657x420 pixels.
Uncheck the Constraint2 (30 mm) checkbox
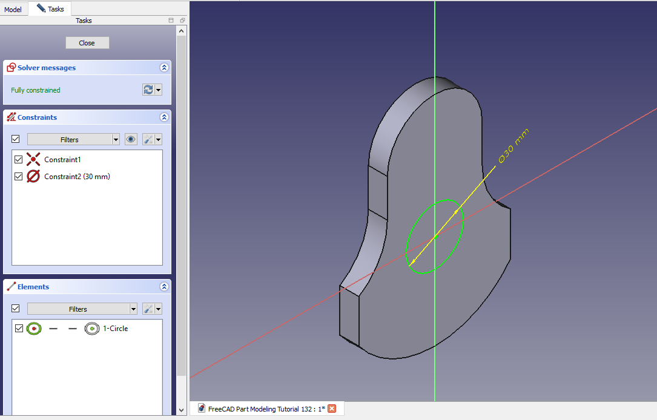[x=18, y=177]
